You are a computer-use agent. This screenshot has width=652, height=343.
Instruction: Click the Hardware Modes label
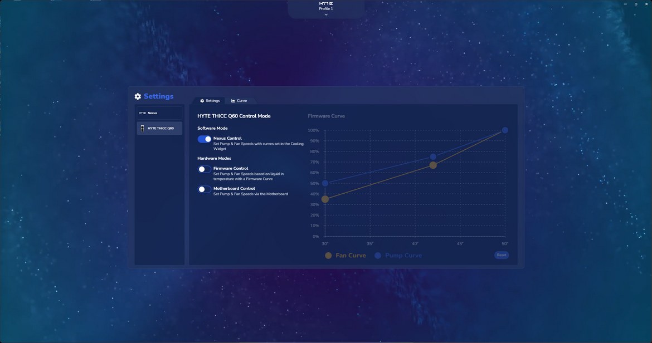pos(214,158)
